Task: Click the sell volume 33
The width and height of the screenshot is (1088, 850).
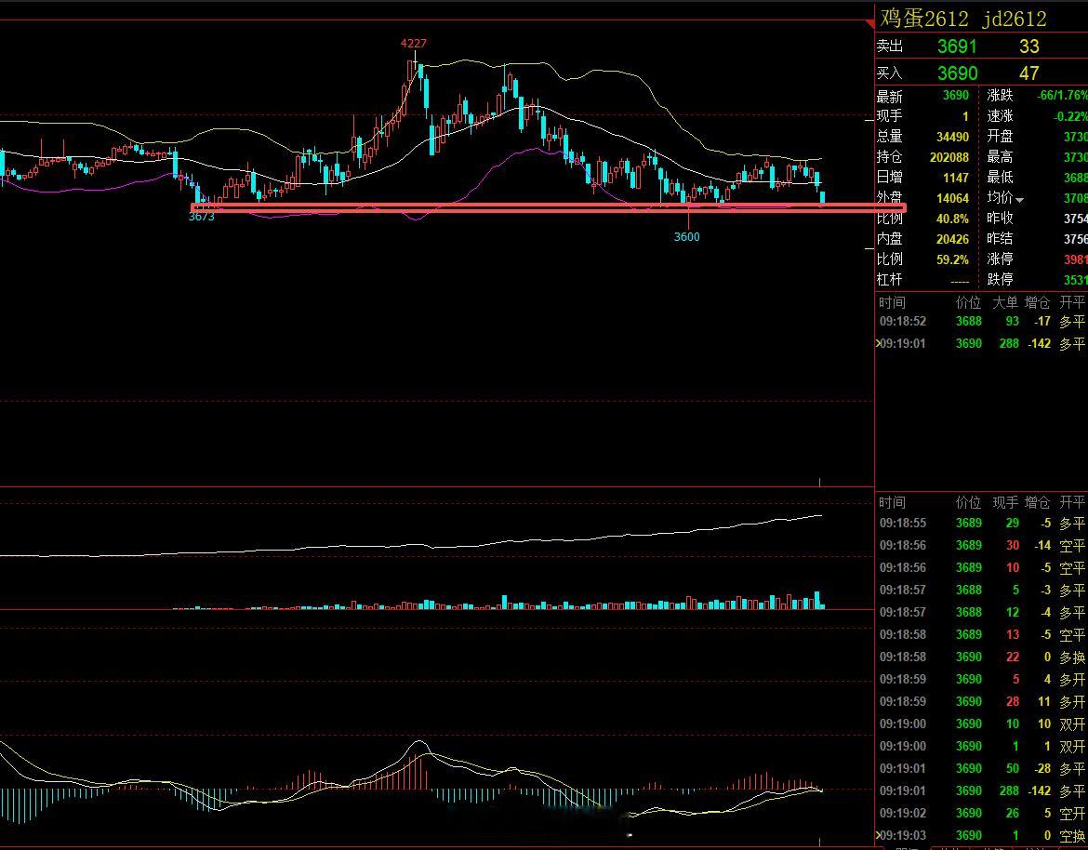Action: pos(1029,46)
